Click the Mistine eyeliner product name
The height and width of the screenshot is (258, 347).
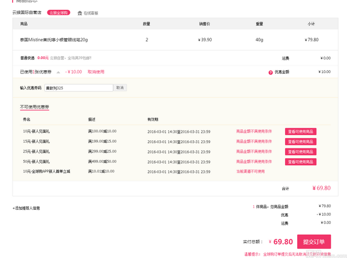pyautogui.click(x=54, y=39)
